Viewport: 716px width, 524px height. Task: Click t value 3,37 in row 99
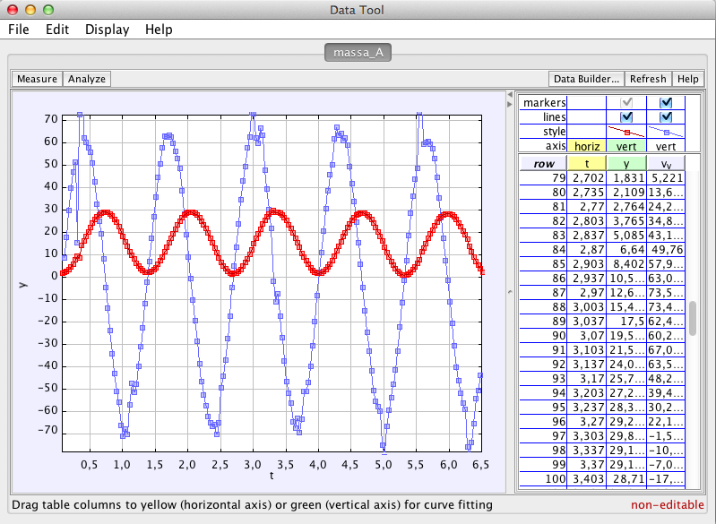click(x=587, y=465)
